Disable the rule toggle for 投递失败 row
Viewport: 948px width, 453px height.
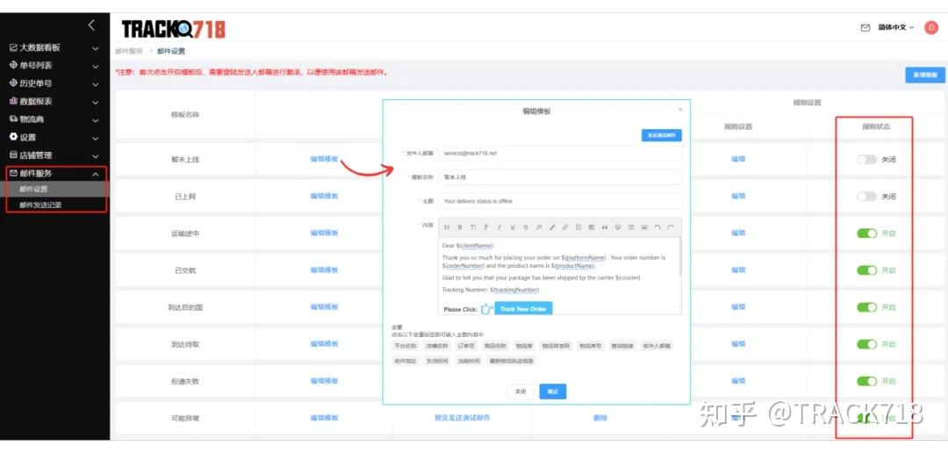coord(866,381)
